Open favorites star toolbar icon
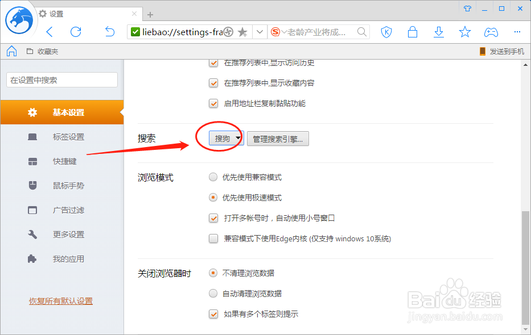The width and height of the screenshot is (531, 335). (464, 32)
